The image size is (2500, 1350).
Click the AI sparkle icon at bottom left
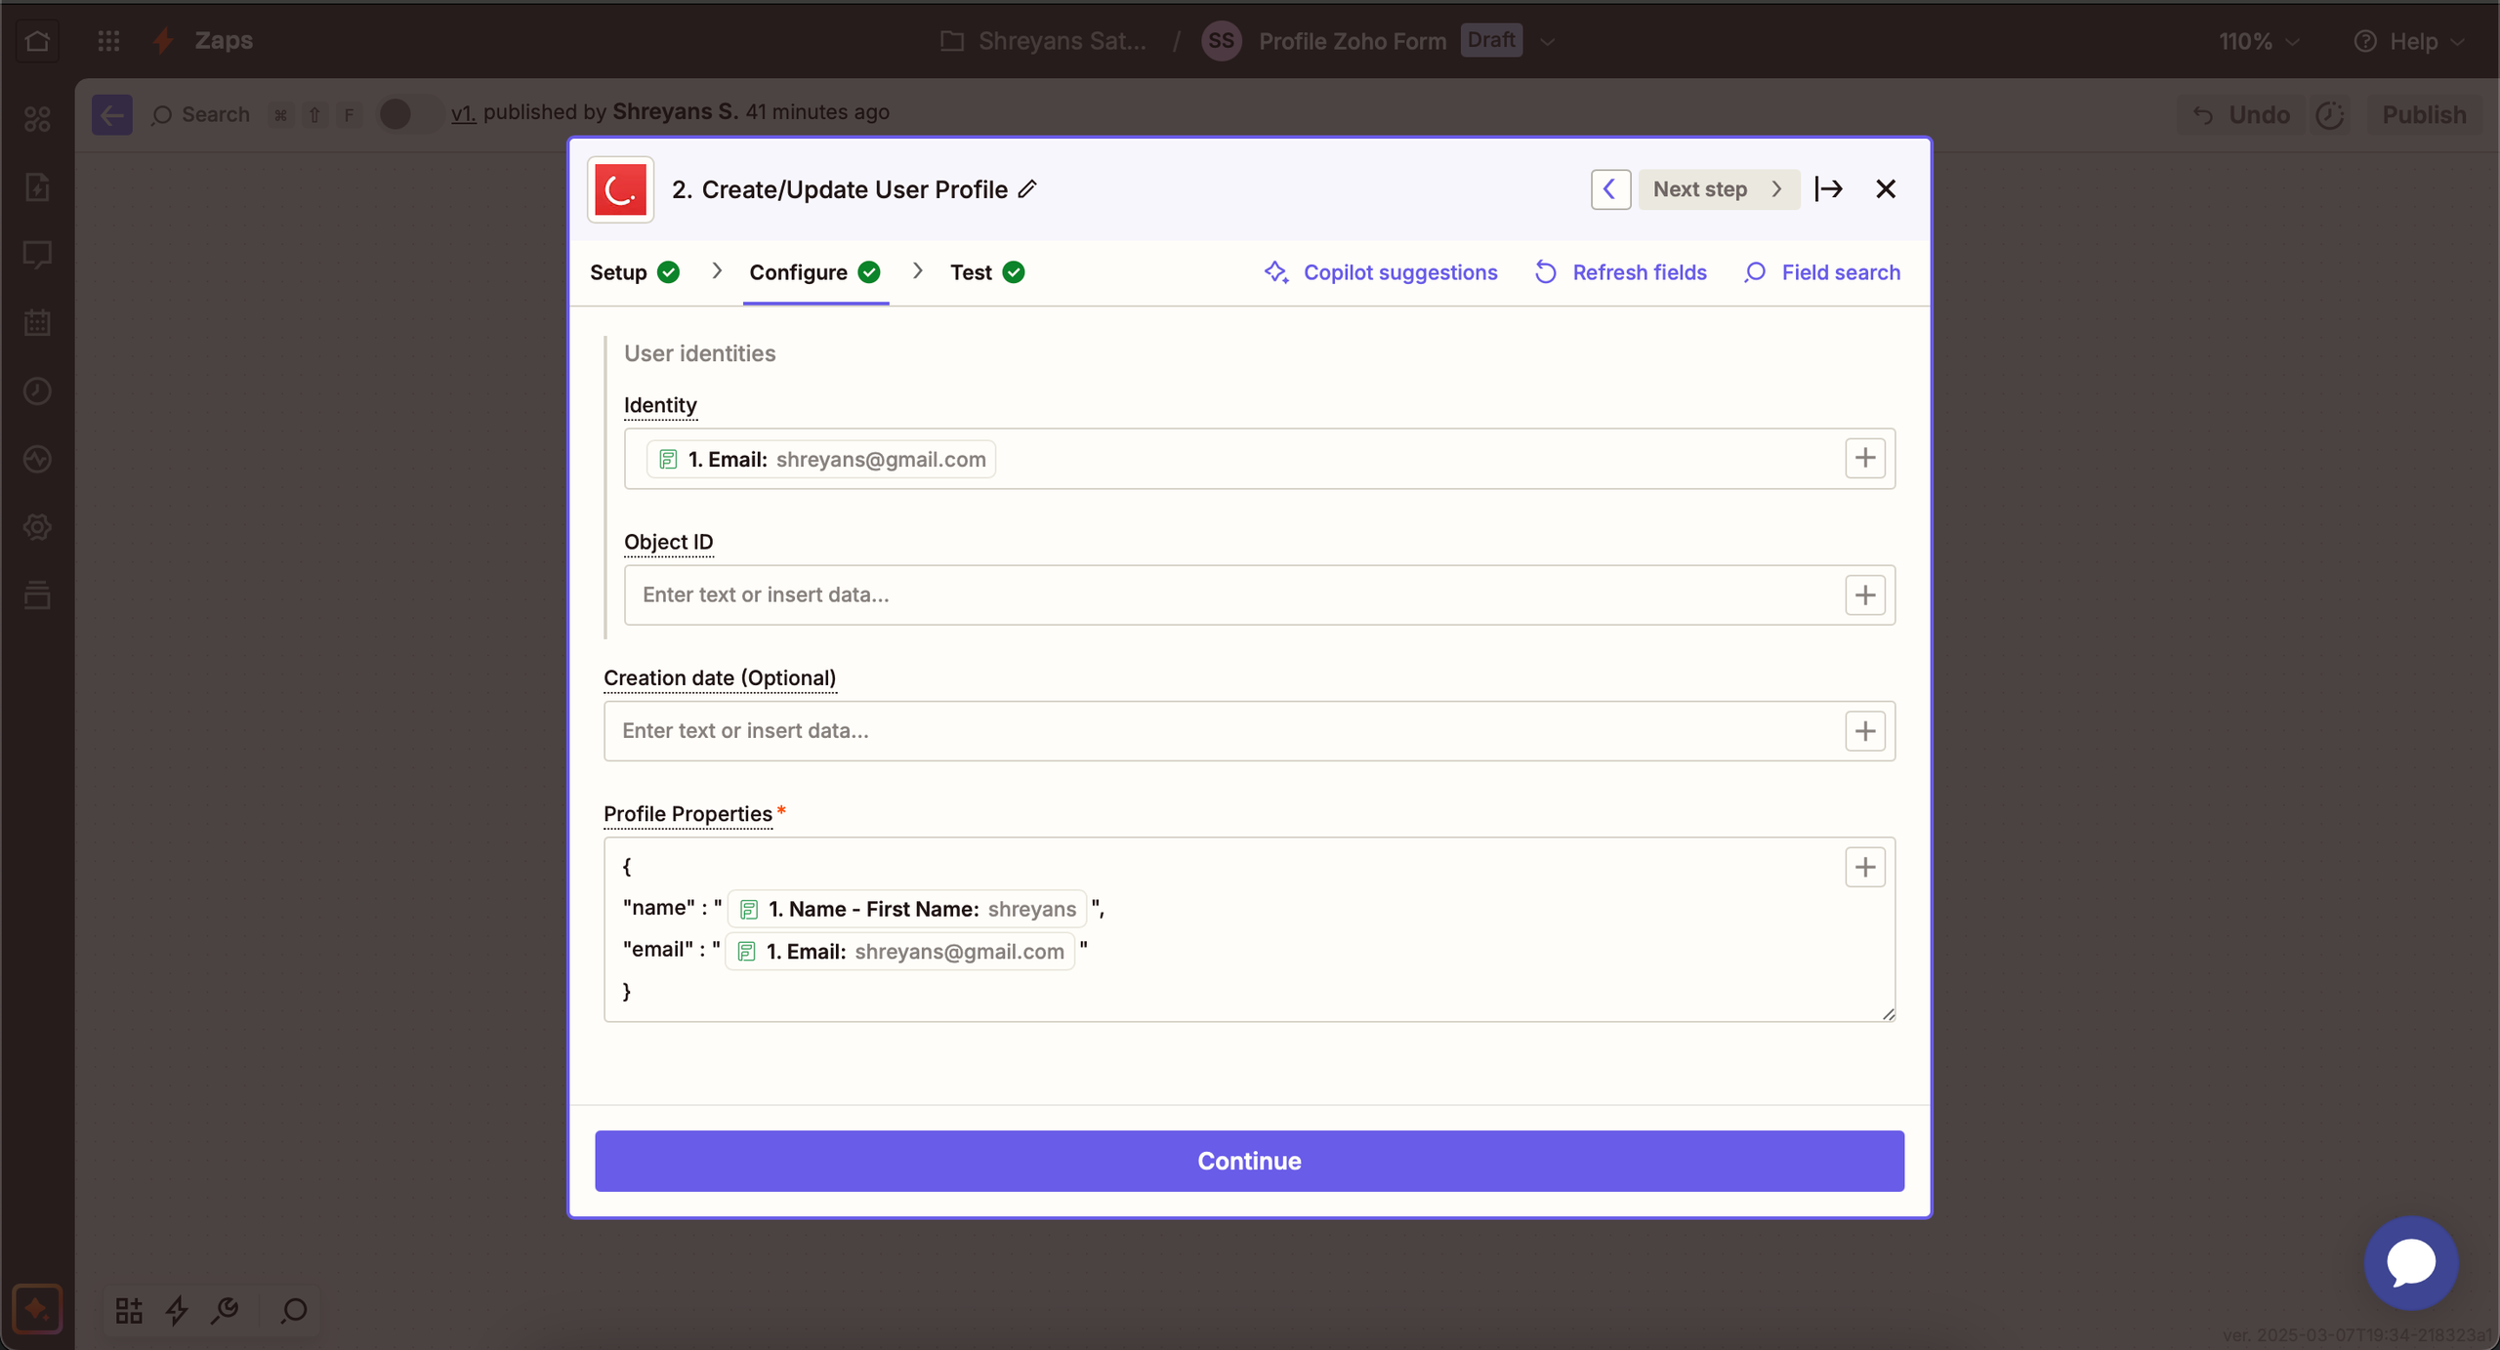(37, 1308)
